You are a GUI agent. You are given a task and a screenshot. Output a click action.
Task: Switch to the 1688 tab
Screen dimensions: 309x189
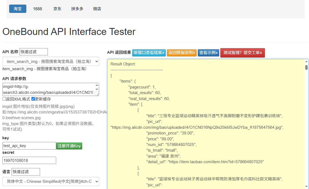coord(38,9)
